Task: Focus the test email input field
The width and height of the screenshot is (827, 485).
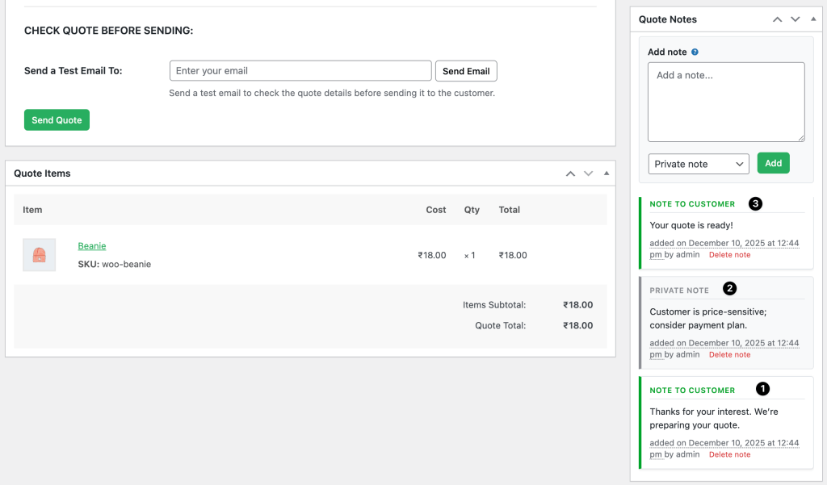Action: (x=300, y=71)
